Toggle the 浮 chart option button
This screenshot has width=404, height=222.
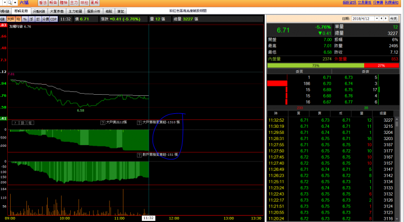click(x=31, y=19)
